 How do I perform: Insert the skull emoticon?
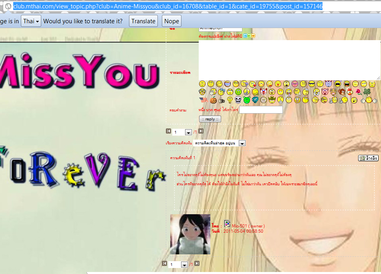[238, 100]
